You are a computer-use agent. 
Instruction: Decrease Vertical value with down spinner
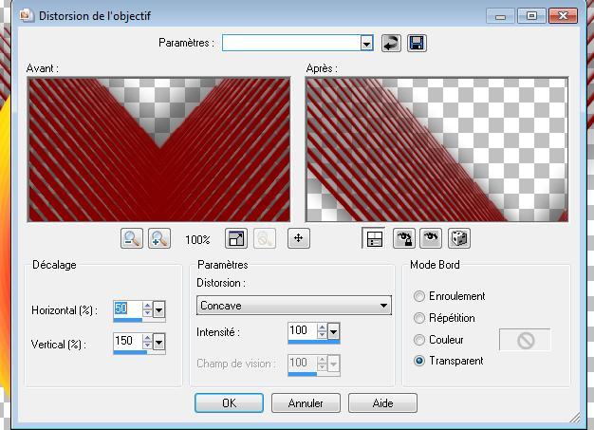pyautogui.click(x=147, y=346)
